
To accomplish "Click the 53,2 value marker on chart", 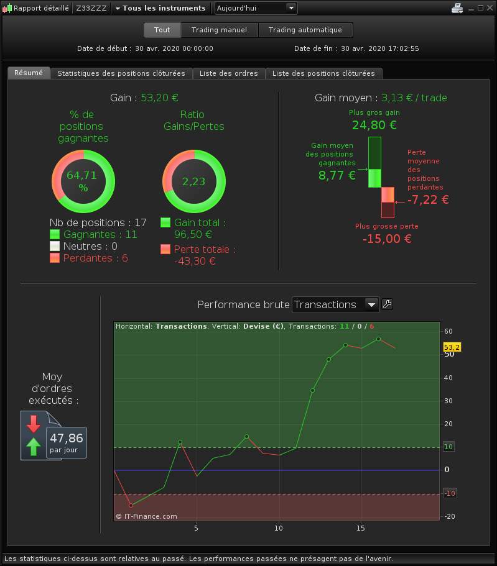I will coord(452,347).
